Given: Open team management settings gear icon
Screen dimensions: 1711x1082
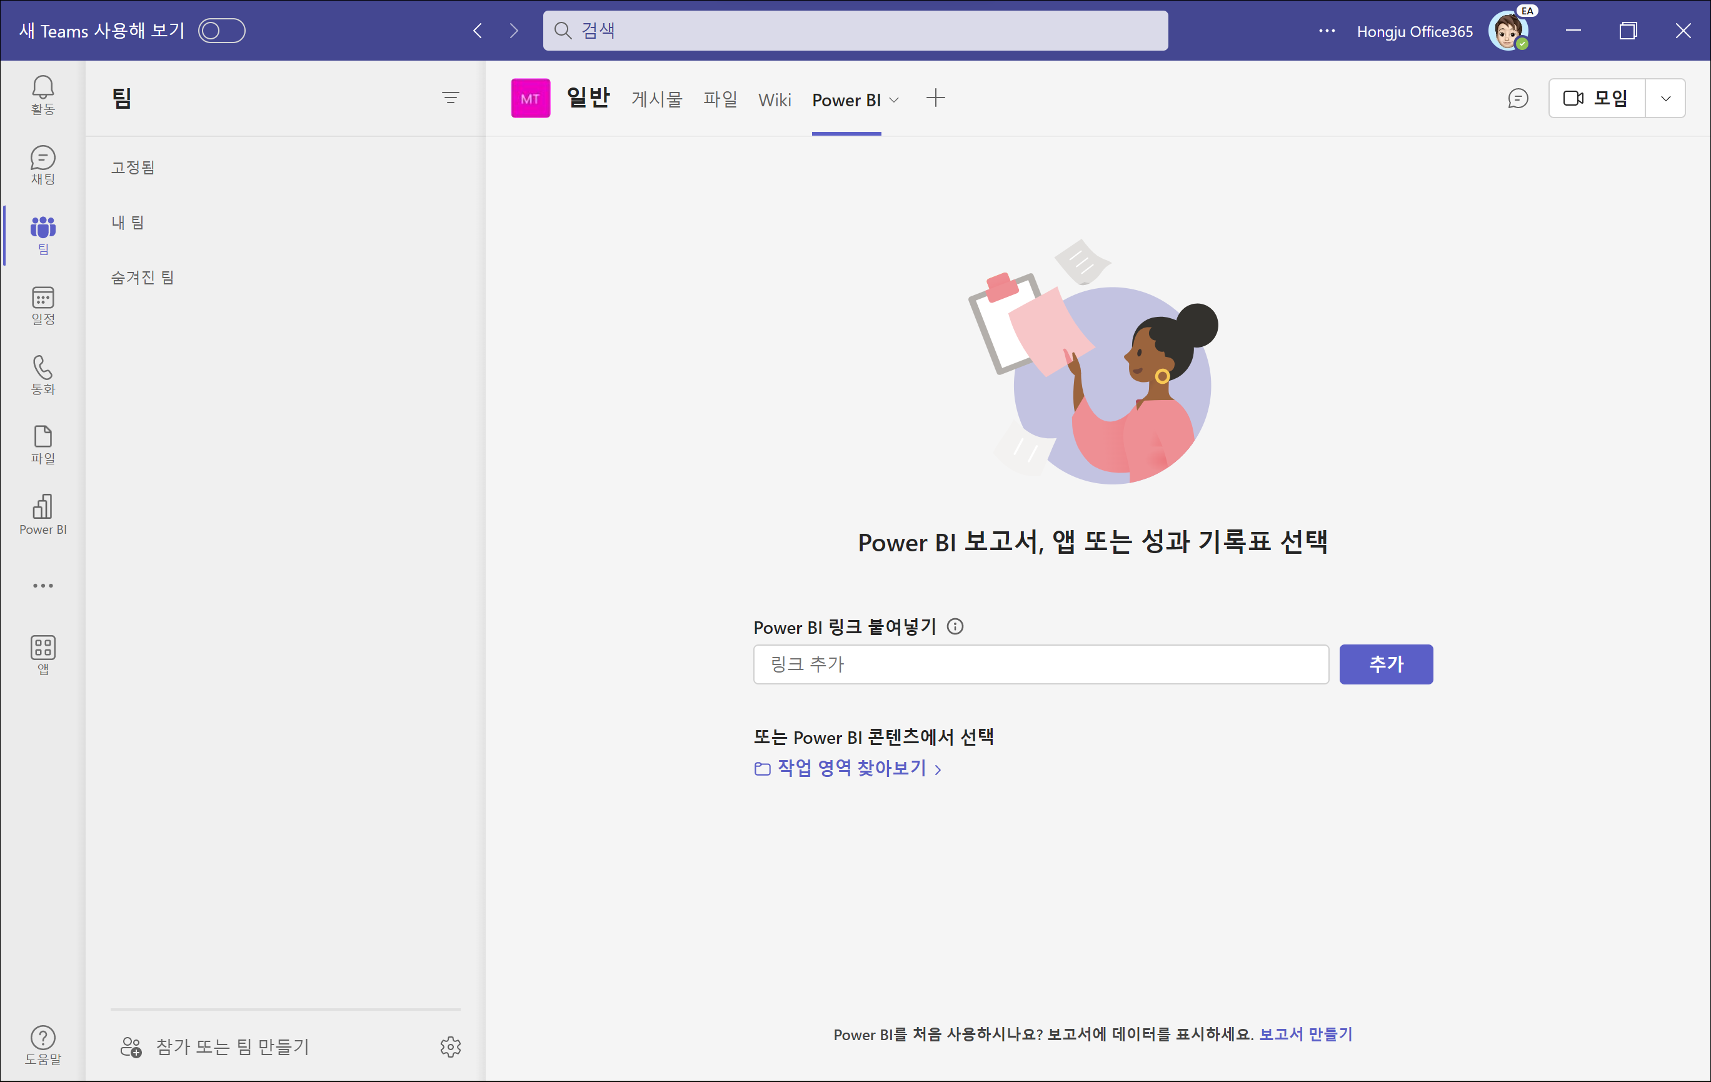Looking at the screenshot, I should point(451,1046).
